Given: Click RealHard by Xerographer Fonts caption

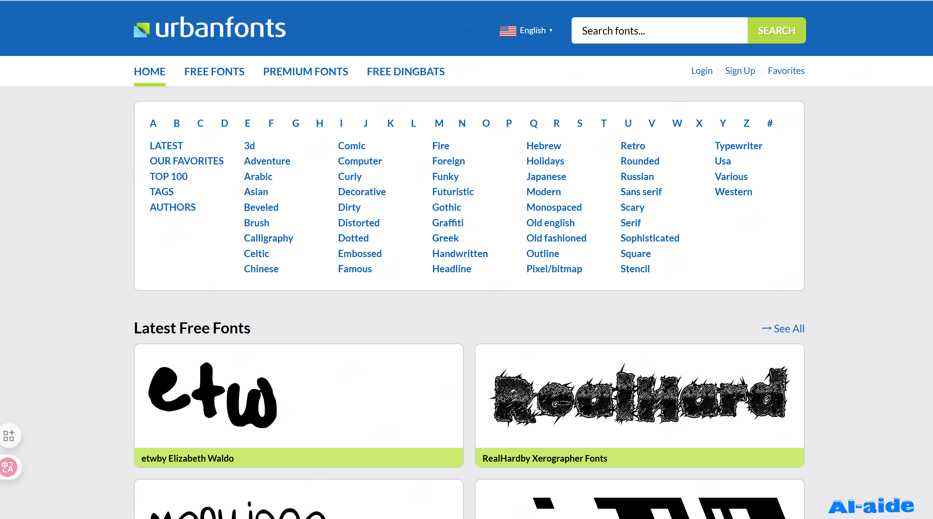Looking at the screenshot, I should [545, 458].
